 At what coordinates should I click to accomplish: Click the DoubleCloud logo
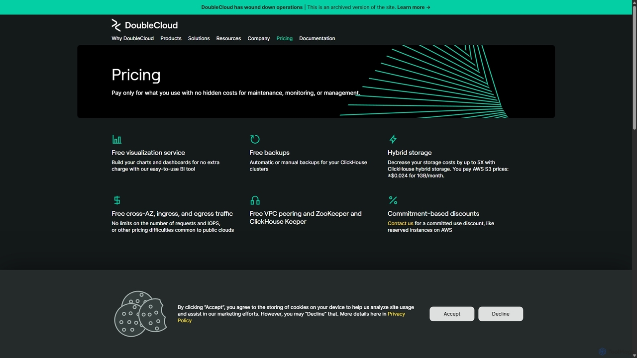[x=144, y=25]
